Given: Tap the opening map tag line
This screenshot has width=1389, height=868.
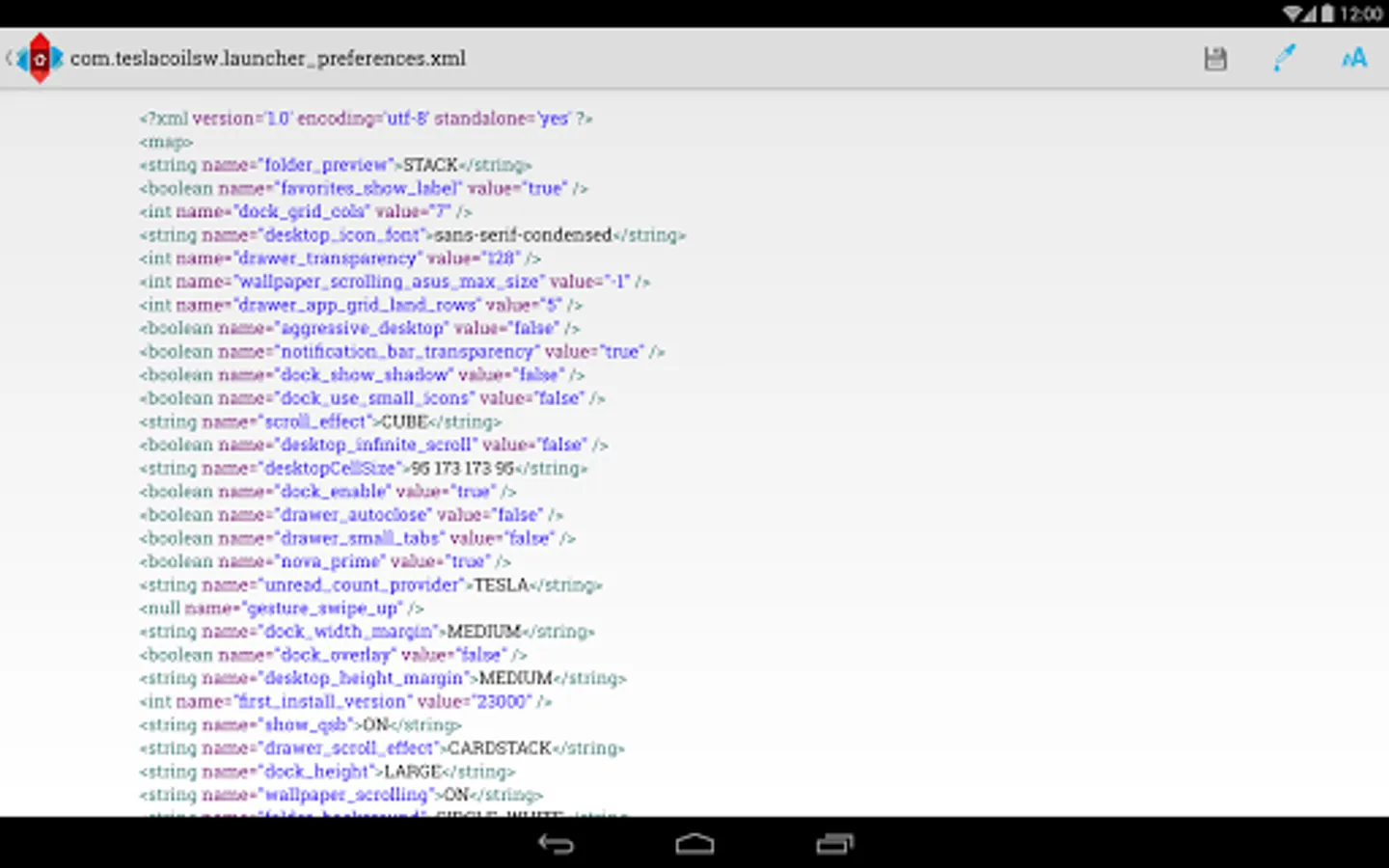Looking at the screenshot, I should coord(166,142).
